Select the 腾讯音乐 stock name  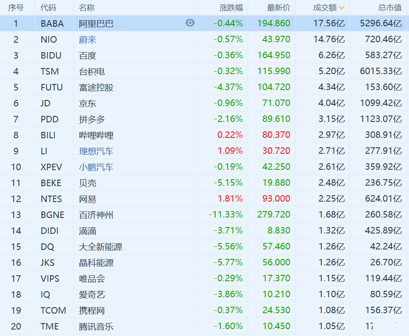point(96,327)
